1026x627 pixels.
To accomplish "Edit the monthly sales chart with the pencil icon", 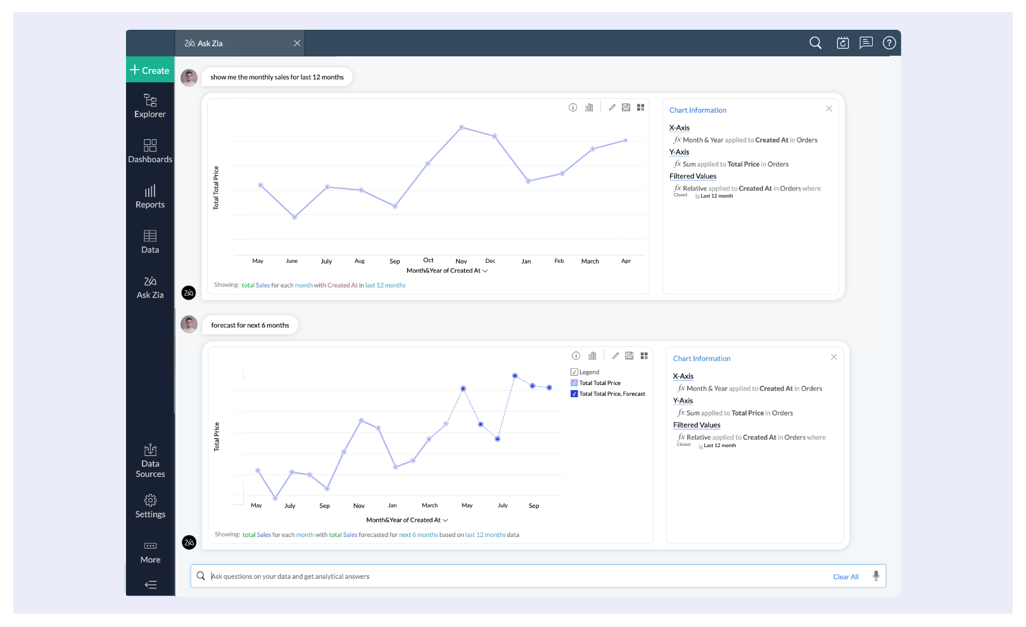I will (x=612, y=108).
